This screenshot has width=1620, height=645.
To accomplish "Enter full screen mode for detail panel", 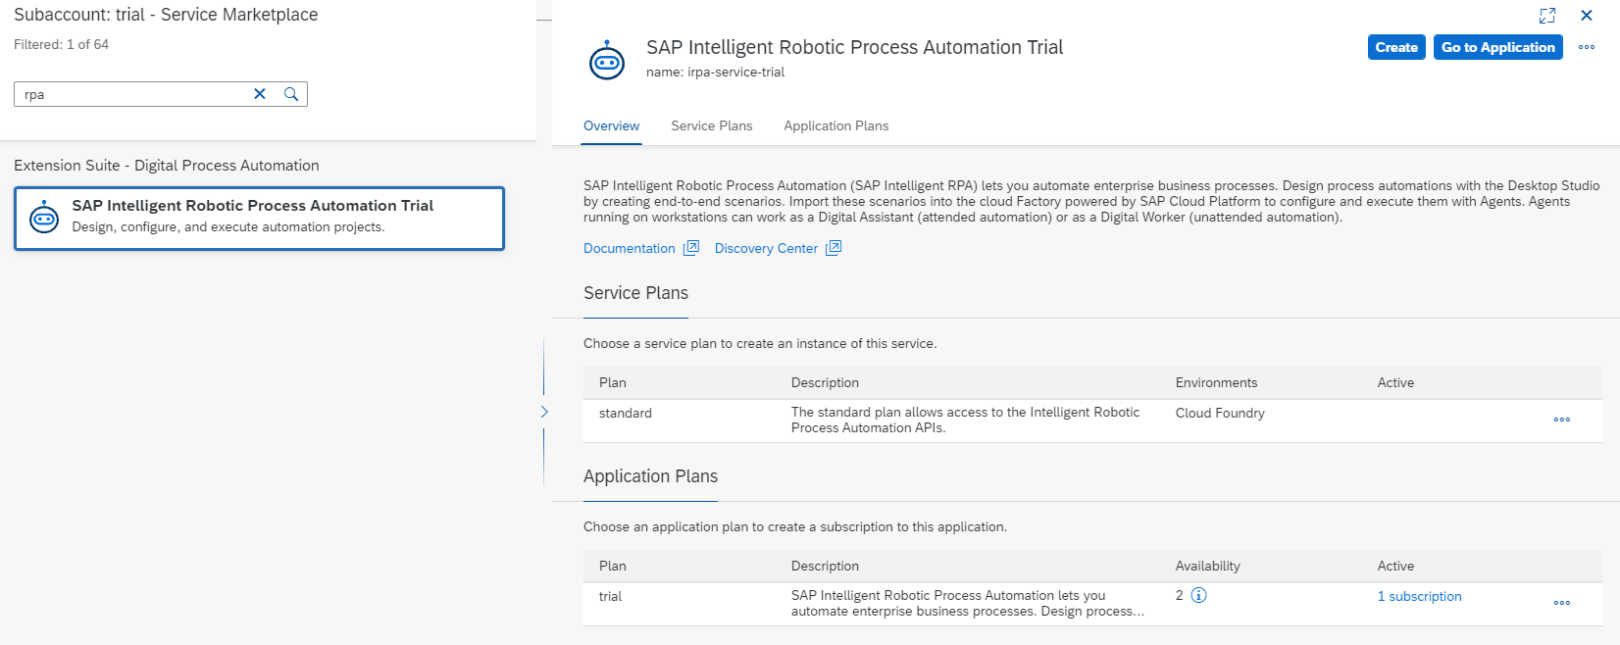I will click(1547, 16).
